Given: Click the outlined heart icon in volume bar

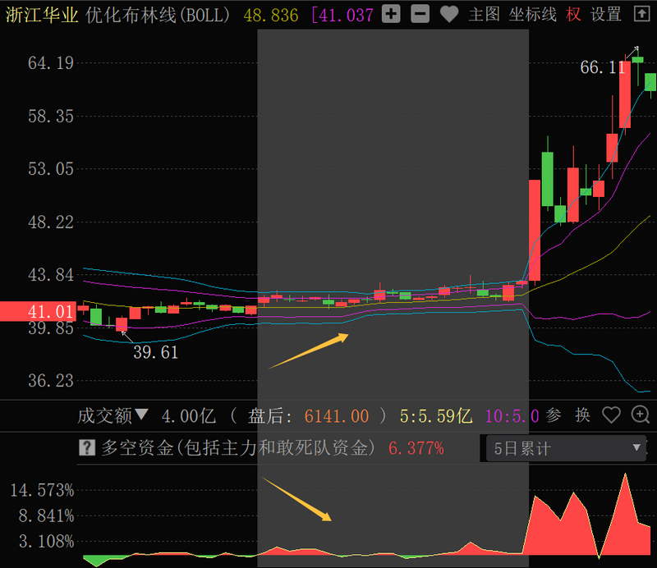Looking at the screenshot, I should 611,415.
